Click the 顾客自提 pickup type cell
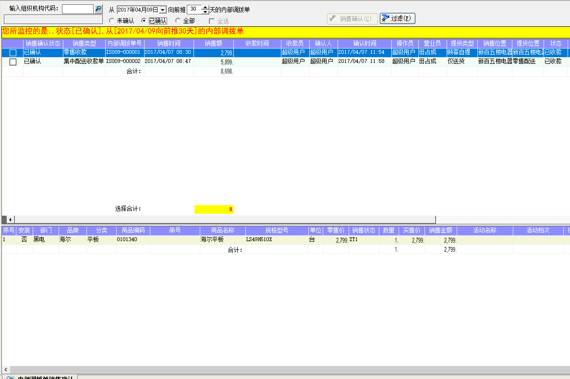This screenshot has width=570, height=379. pyautogui.click(x=461, y=52)
